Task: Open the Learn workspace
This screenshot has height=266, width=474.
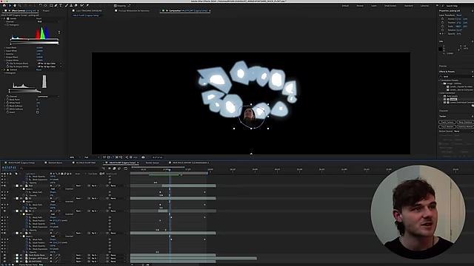Action: tap(374, 6)
